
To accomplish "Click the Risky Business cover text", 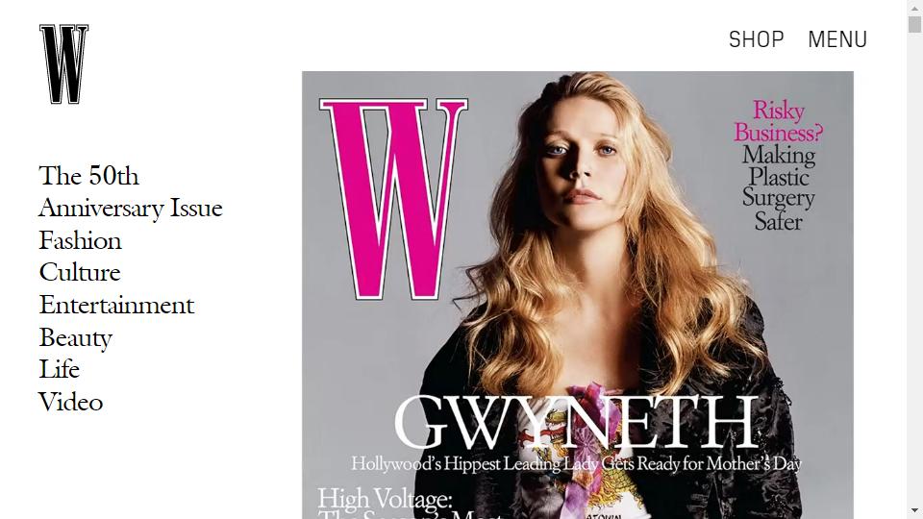I will (778, 121).
